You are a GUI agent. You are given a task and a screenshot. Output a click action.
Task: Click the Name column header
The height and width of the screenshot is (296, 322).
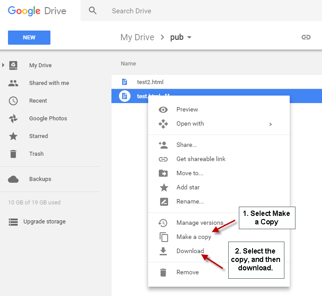point(128,64)
